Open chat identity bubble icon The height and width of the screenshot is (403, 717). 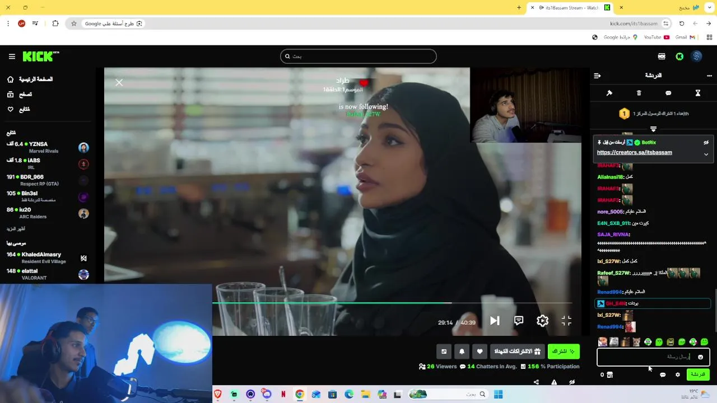[663, 375]
